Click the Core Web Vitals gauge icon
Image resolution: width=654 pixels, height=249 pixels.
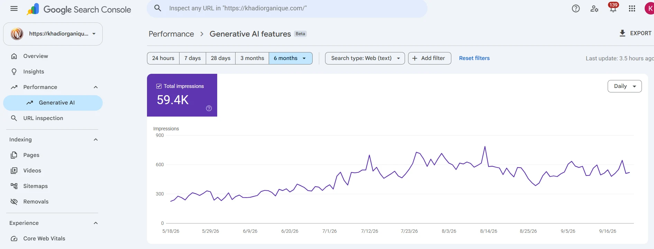(x=14, y=239)
